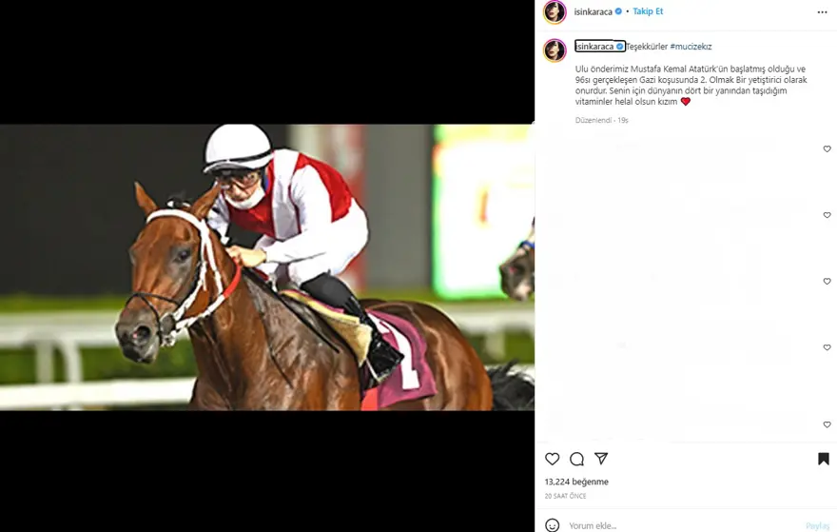Like the fourth comment heart
Image resolution: width=837 pixels, height=532 pixels.
[827, 347]
